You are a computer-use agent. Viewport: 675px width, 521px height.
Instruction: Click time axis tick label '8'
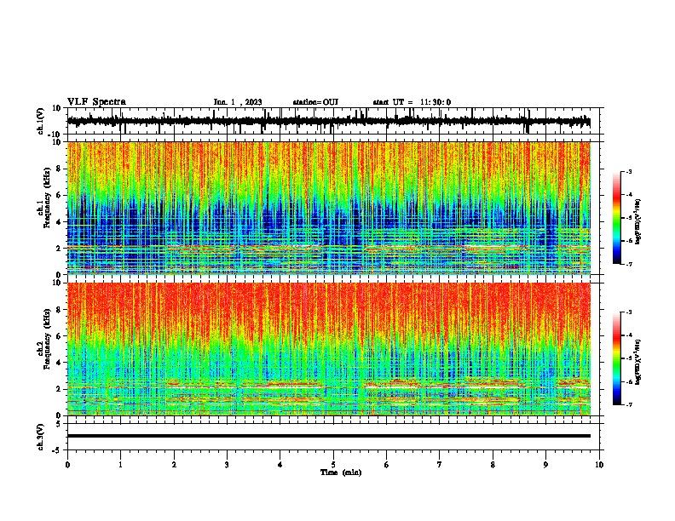point(493,465)
